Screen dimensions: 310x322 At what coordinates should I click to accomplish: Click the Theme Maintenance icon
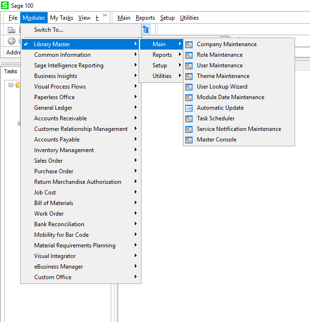[x=189, y=77]
